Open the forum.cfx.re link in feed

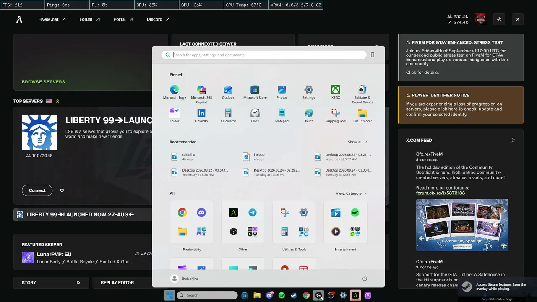pyautogui.click(x=441, y=193)
